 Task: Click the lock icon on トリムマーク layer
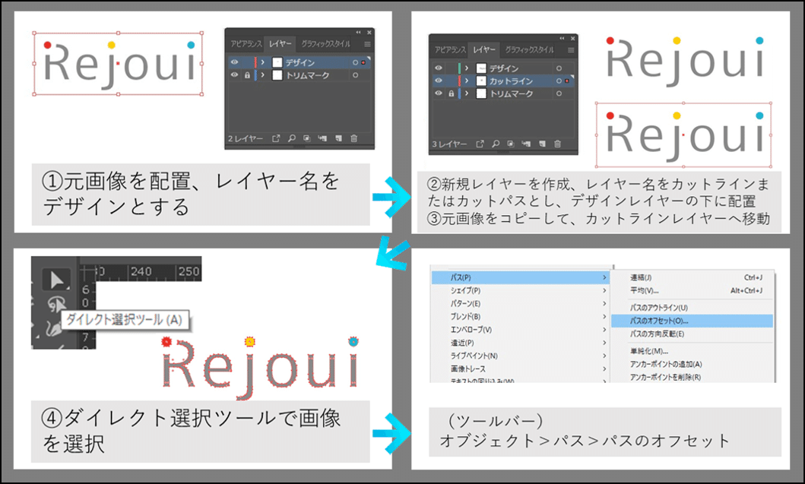[x=452, y=93]
